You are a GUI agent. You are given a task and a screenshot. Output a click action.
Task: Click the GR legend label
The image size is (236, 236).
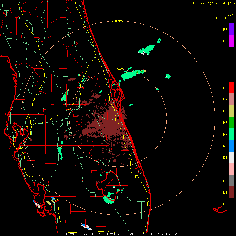point(225,99)
